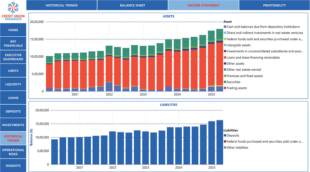The width and height of the screenshot is (310, 172).
Task: Select the Deposits legend marker in Liabilities
Action: [x=225, y=136]
